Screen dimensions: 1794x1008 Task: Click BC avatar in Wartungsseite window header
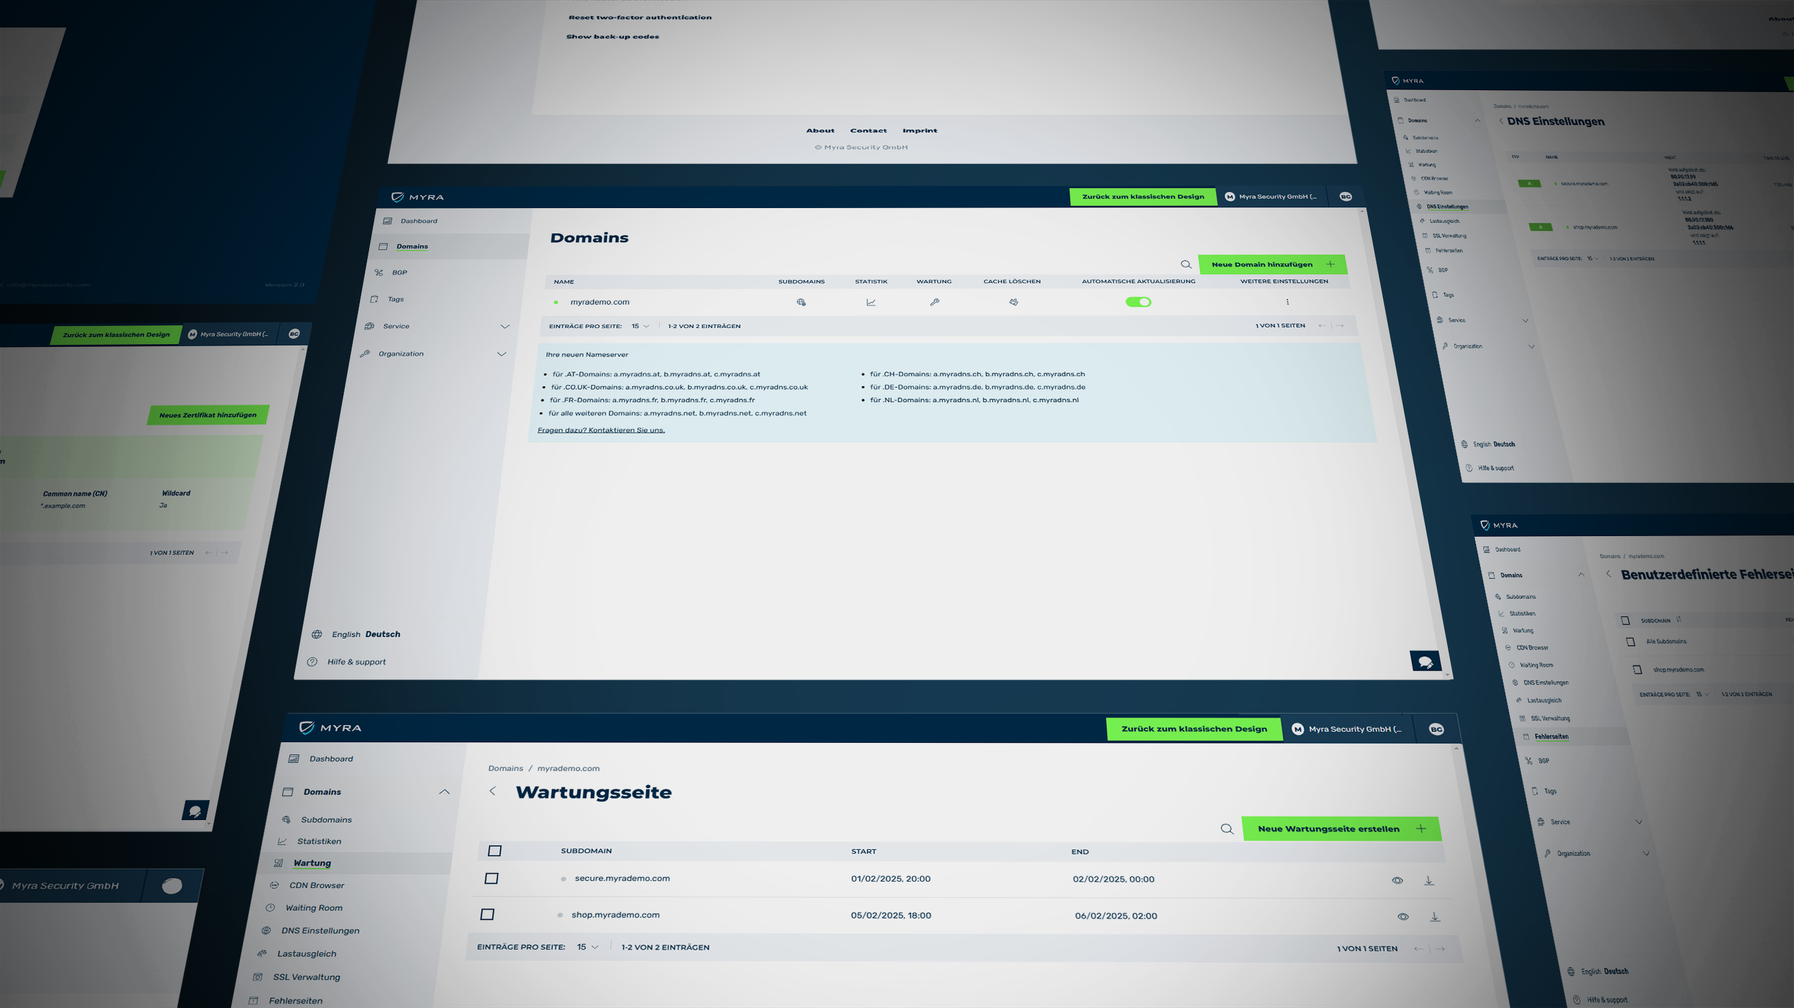(1436, 729)
